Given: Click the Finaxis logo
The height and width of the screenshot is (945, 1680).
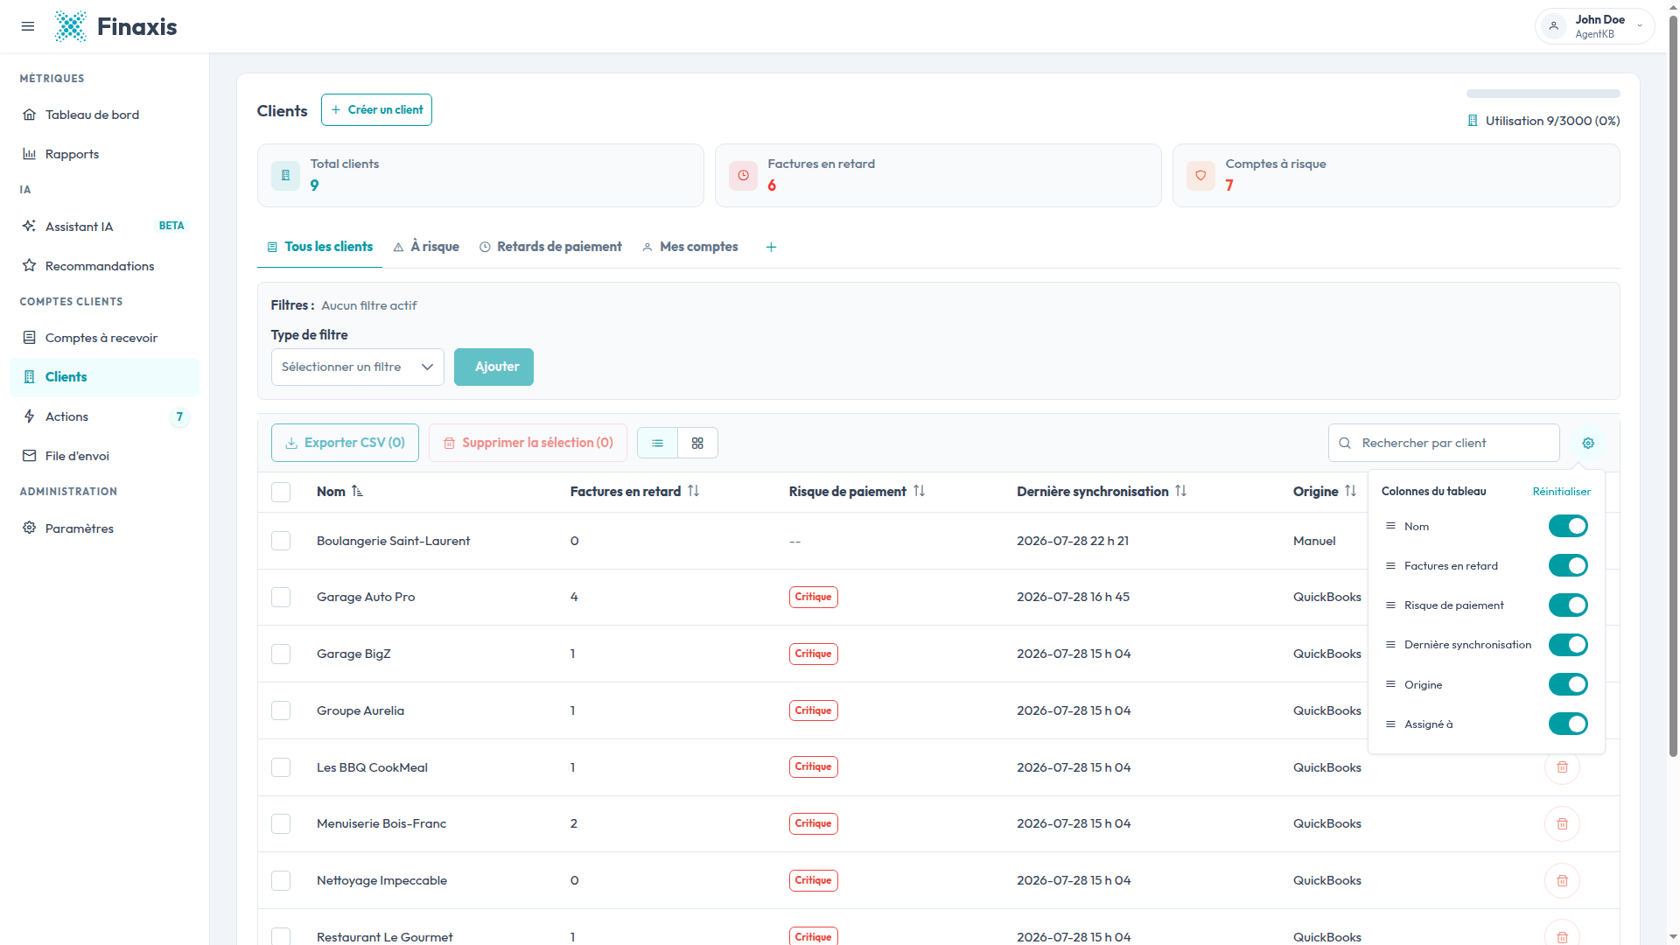Looking at the screenshot, I should click(115, 26).
